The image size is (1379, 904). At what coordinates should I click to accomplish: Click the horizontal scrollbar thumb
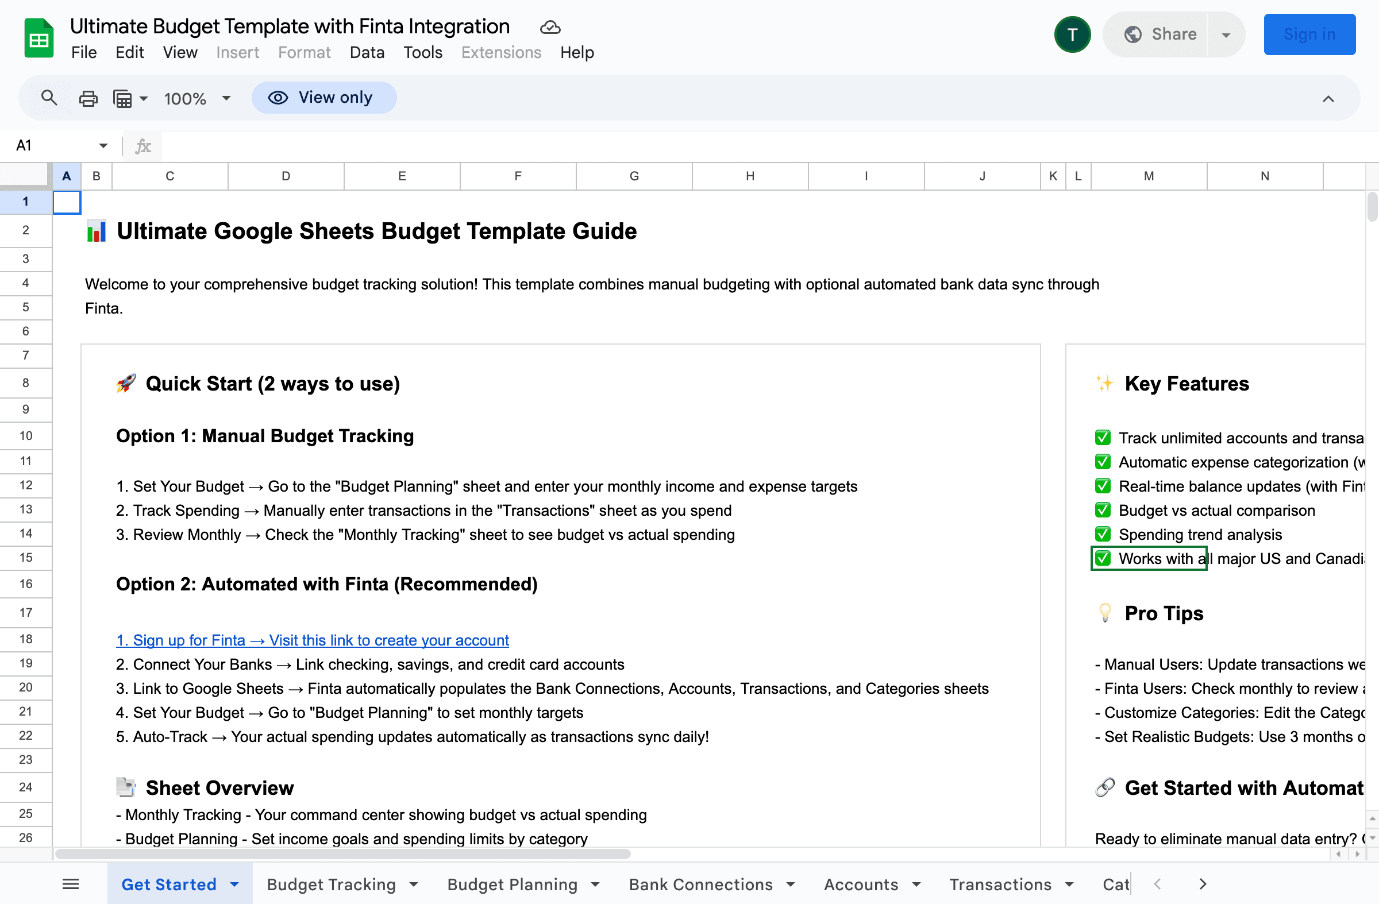[x=342, y=853]
